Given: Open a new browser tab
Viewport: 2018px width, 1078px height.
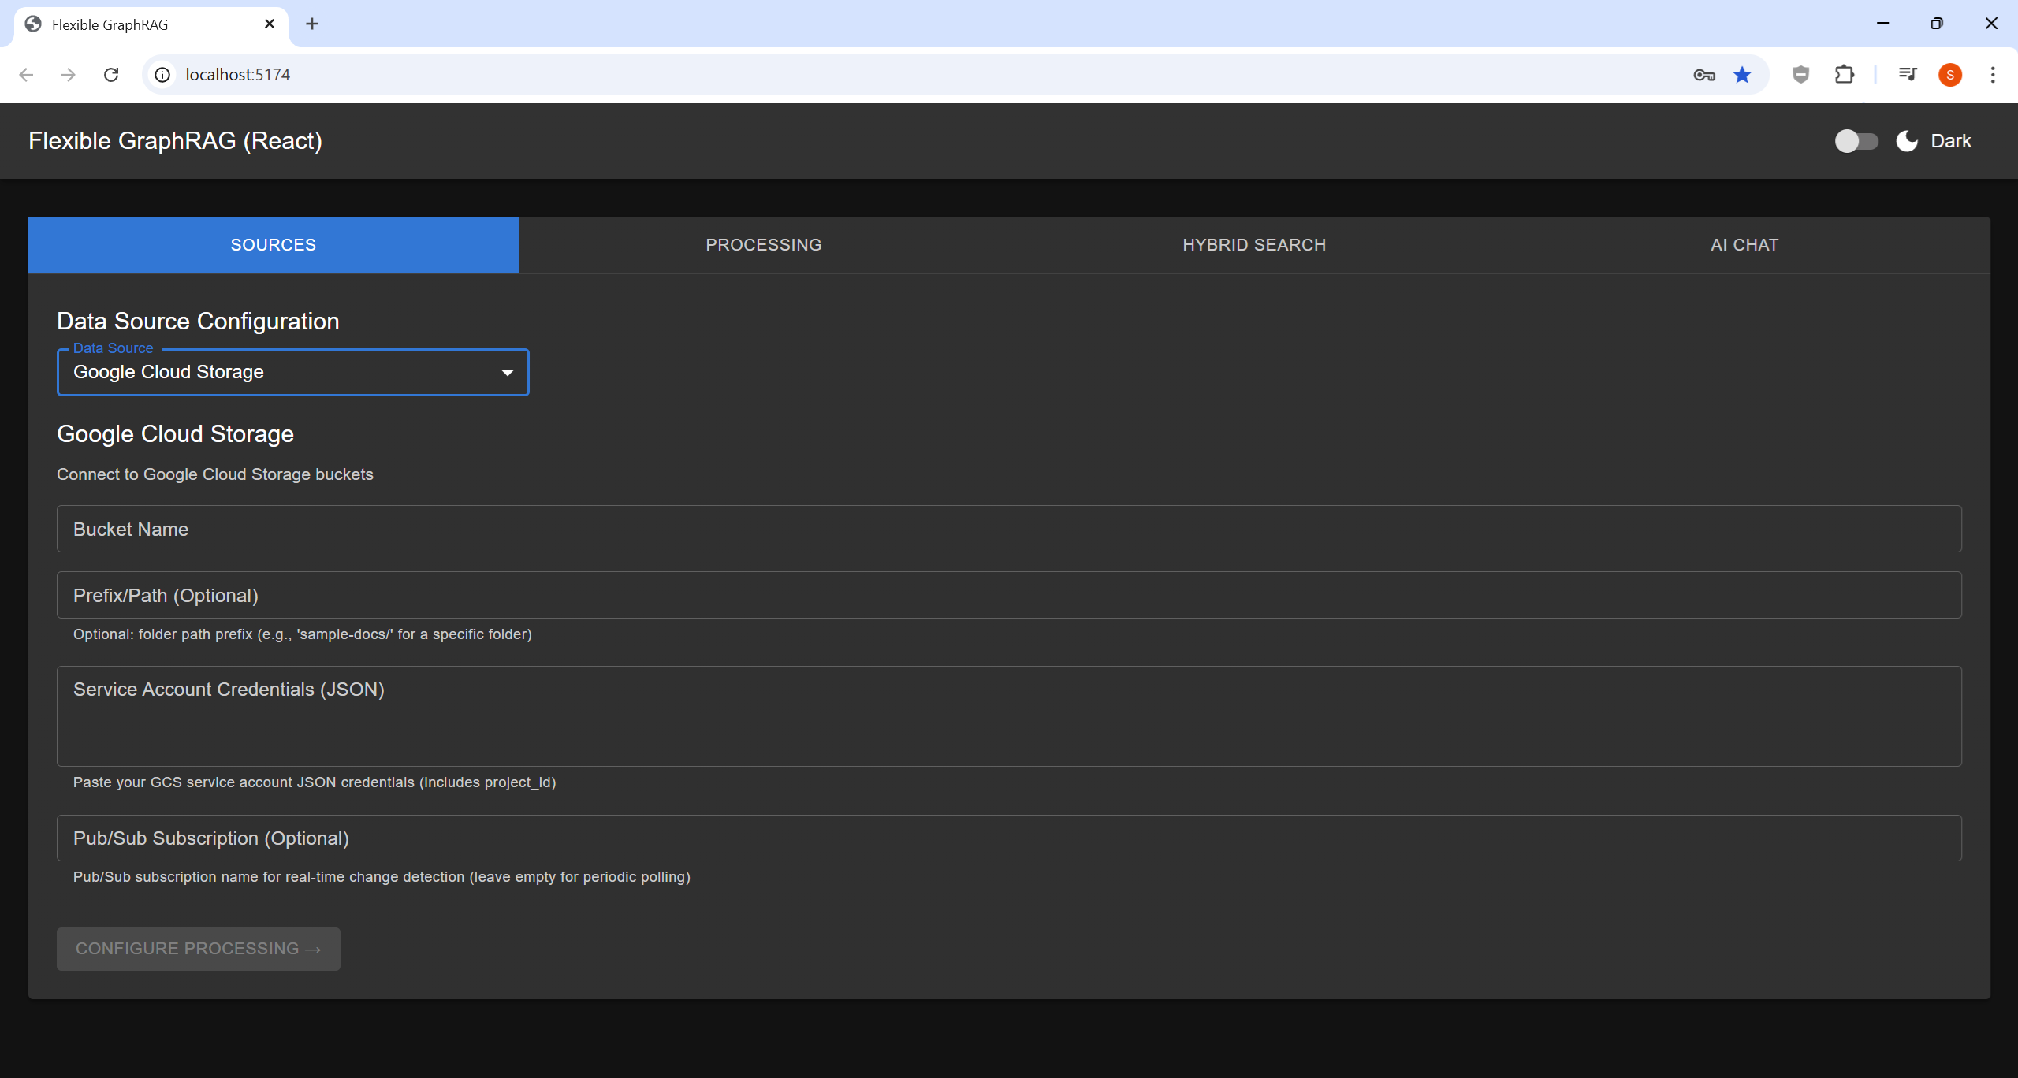Looking at the screenshot, I should pos(312,24).
